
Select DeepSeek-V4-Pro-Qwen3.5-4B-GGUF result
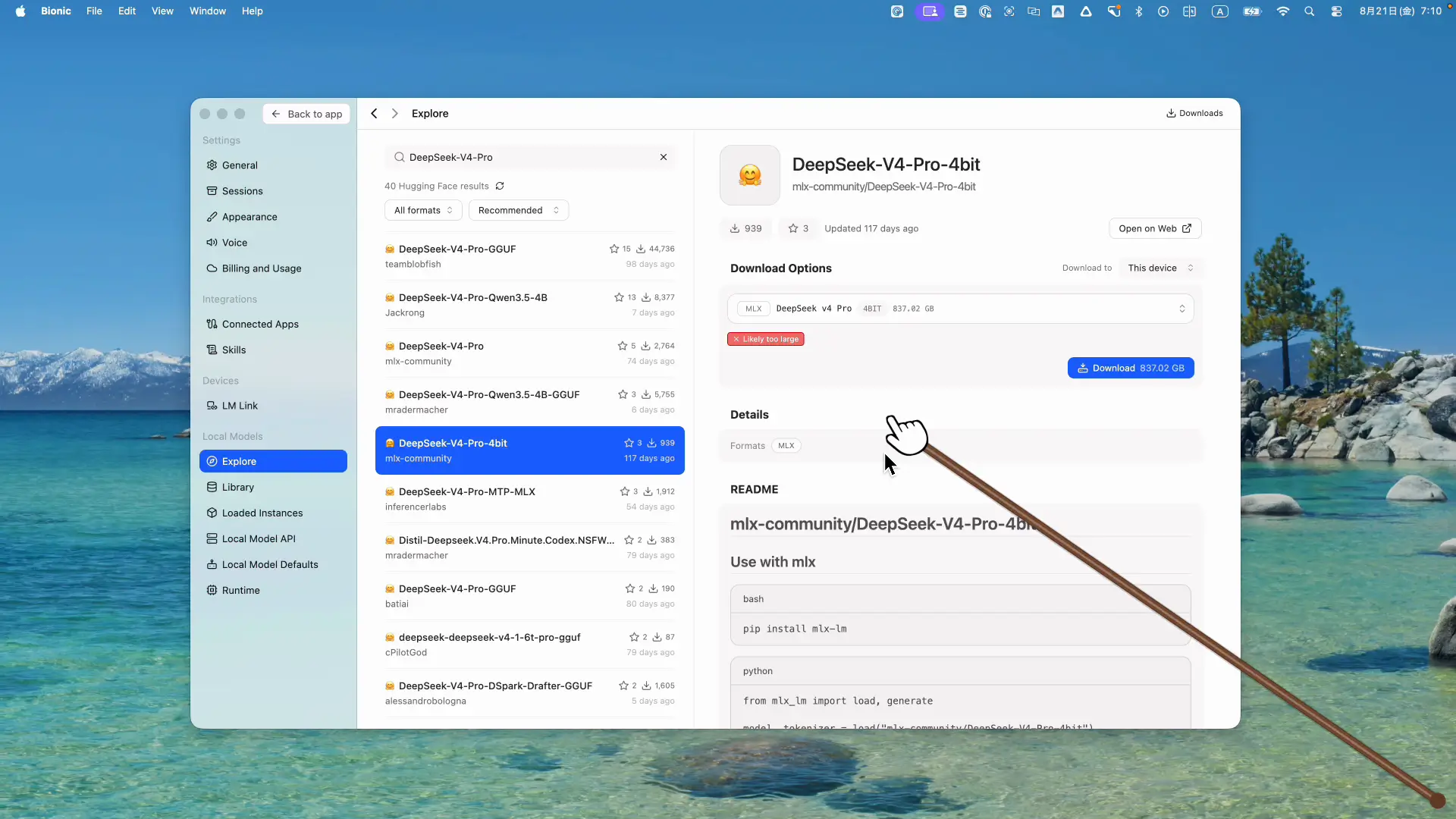tap(529, 402)
